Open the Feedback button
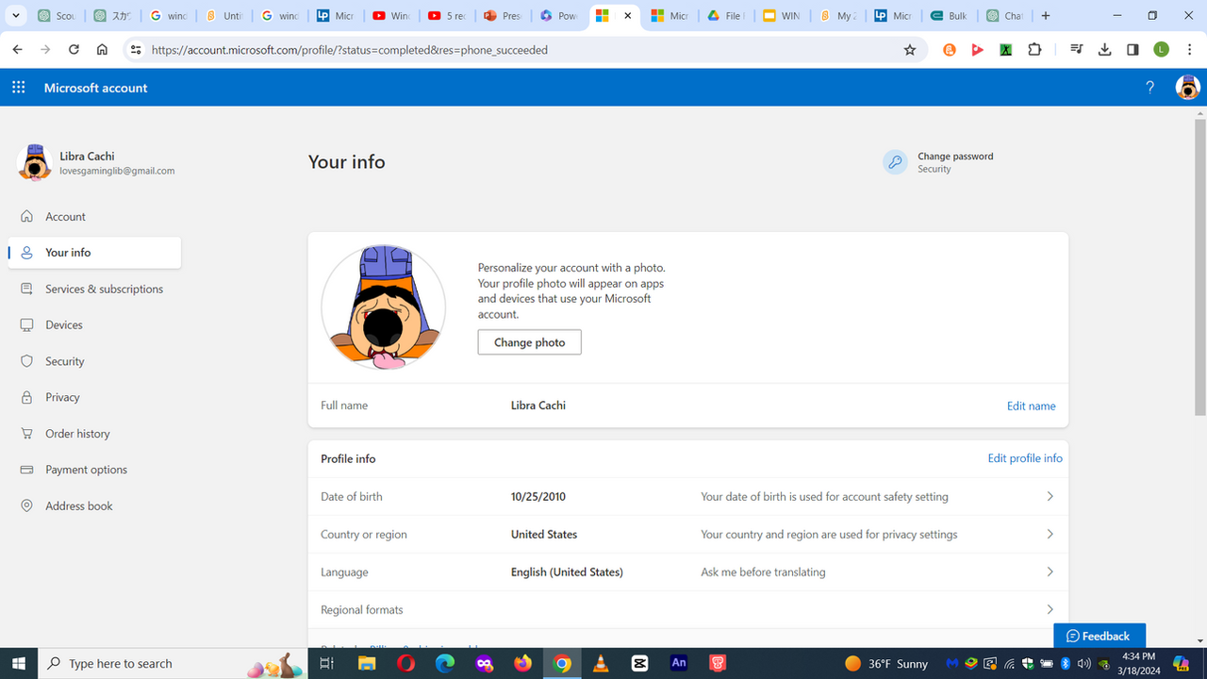 click(1100, 636)
